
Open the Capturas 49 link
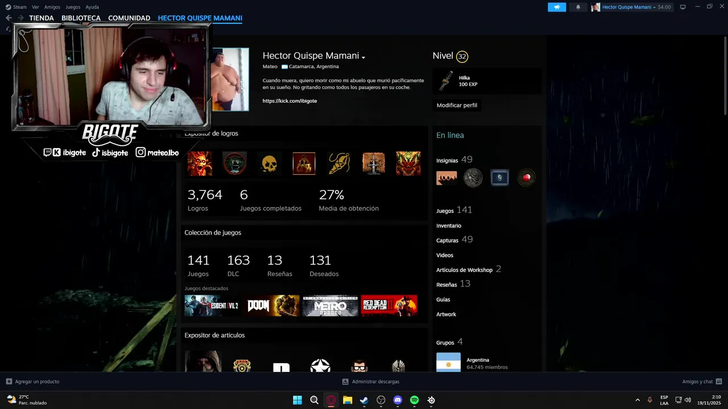point(454,240)
